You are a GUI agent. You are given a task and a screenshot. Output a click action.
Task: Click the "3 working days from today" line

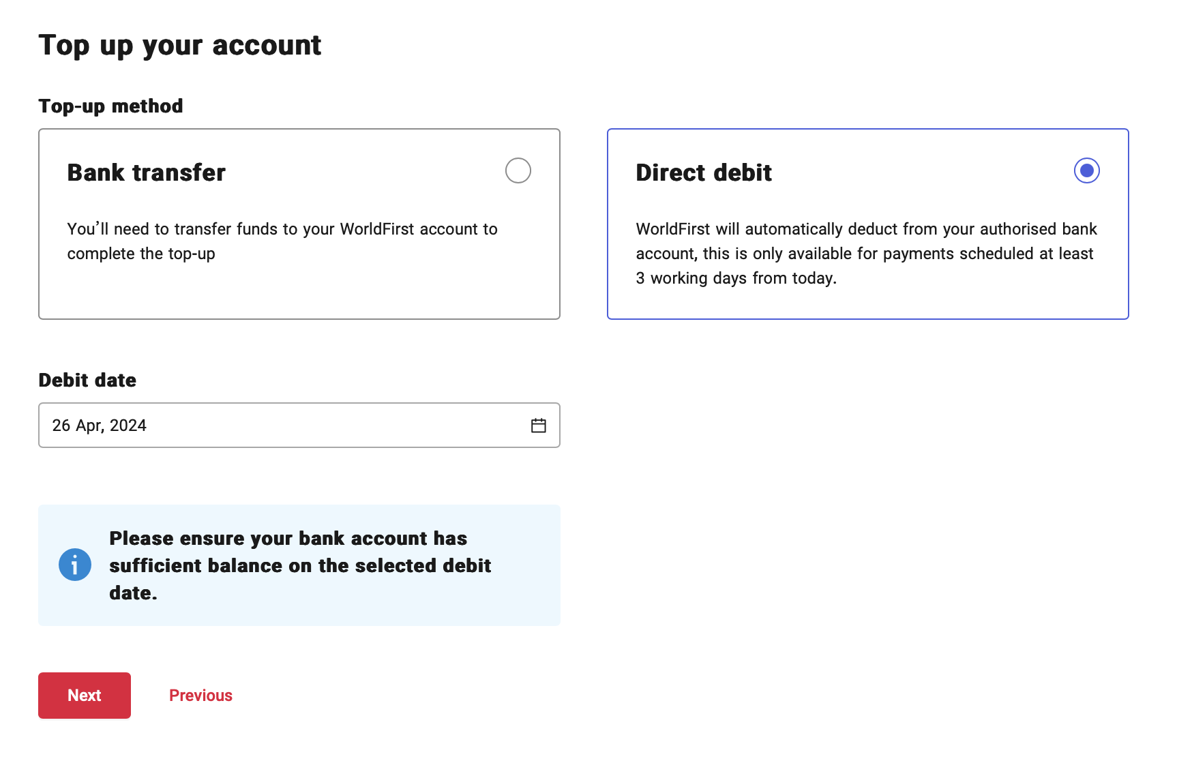736,278
